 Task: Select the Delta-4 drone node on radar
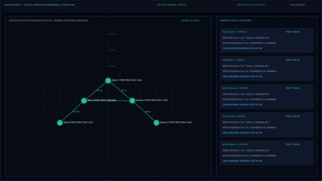(x=60, y=123)
